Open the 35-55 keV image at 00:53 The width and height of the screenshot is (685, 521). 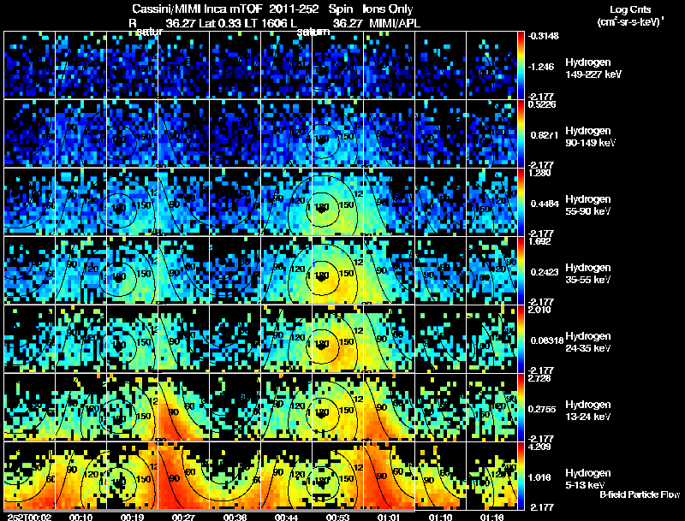337,270
